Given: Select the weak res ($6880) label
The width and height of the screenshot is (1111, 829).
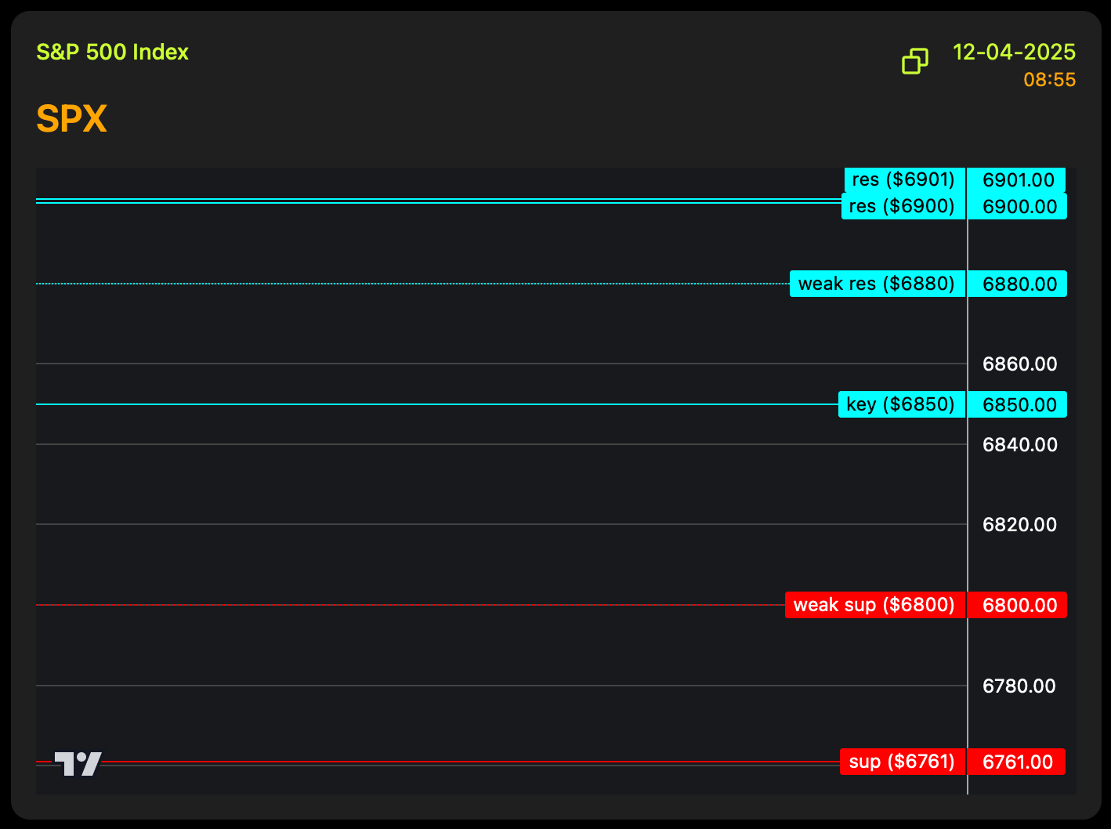Looking at the screenshot, I should 877,284.
